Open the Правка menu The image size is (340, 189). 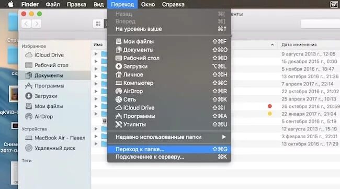(x=76, y=4)
